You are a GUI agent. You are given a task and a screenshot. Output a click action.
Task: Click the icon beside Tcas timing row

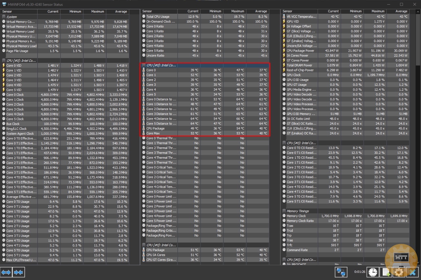click(284, 226)
